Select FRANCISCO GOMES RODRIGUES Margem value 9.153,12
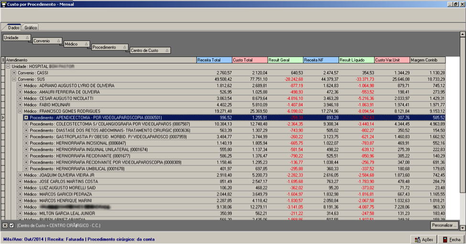 437,111
